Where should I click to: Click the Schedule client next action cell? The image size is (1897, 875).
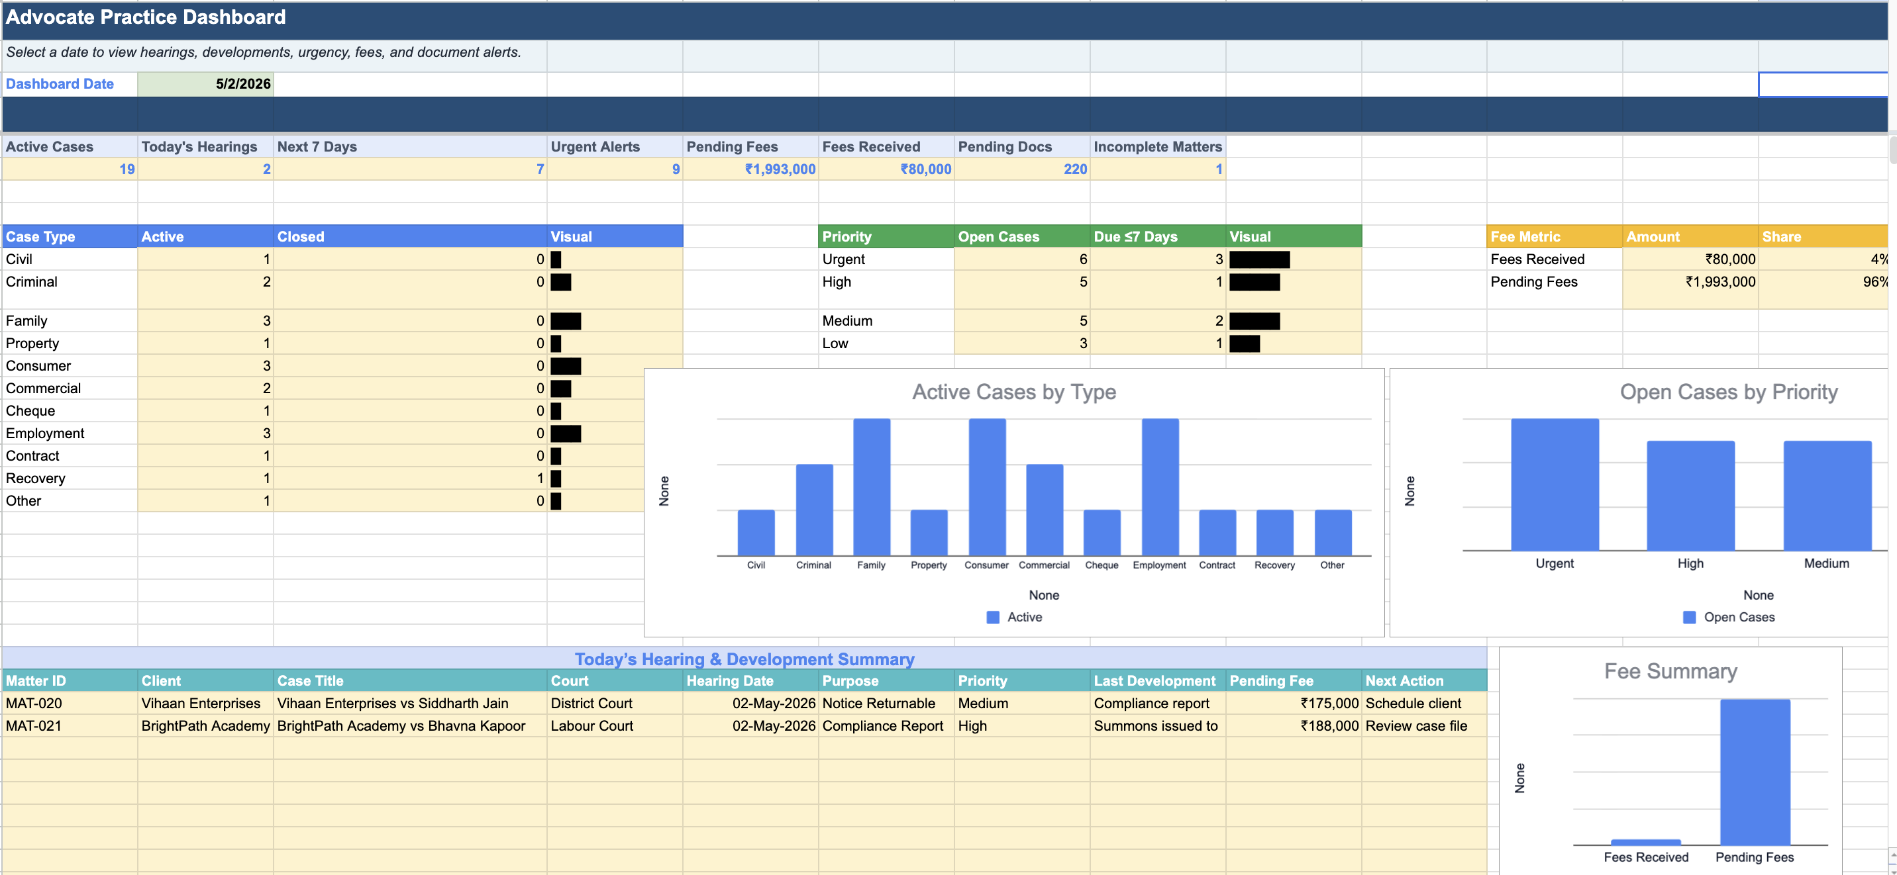point(1424,704)
